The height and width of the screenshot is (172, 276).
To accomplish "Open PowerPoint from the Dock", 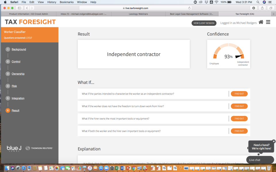I will click(x=129, y=168).
